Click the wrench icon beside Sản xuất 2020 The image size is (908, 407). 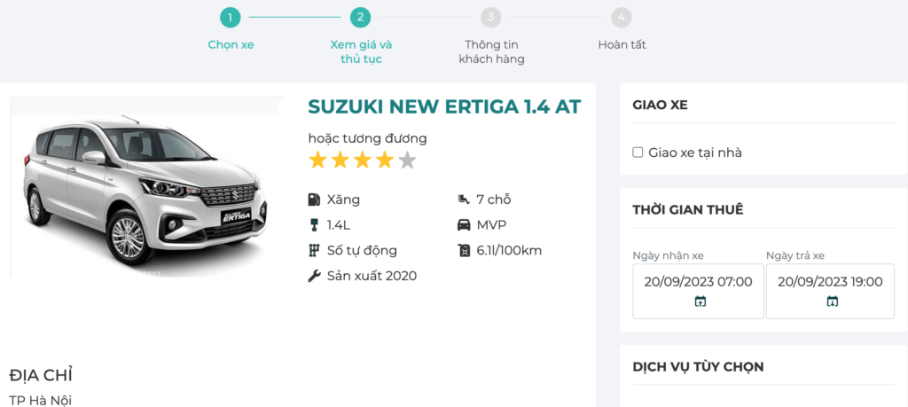[314, 276]
